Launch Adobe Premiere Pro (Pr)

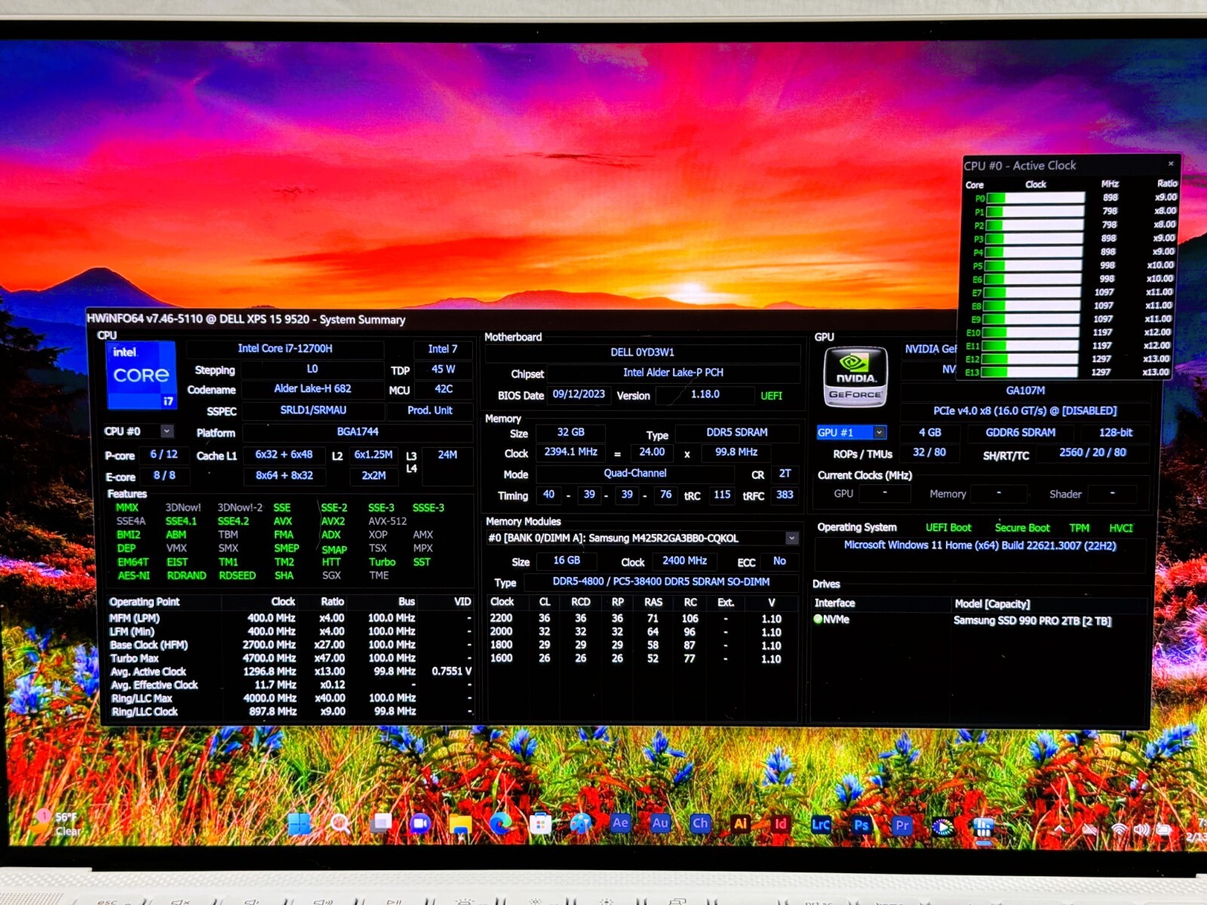click(901, 825)
